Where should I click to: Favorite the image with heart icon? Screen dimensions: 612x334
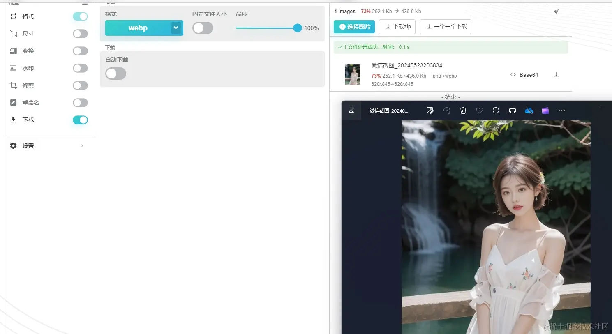(480, 111)
